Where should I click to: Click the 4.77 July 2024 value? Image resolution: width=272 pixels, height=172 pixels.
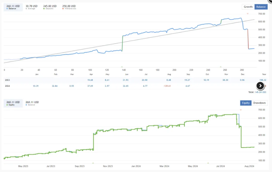(x=145, y=86)
